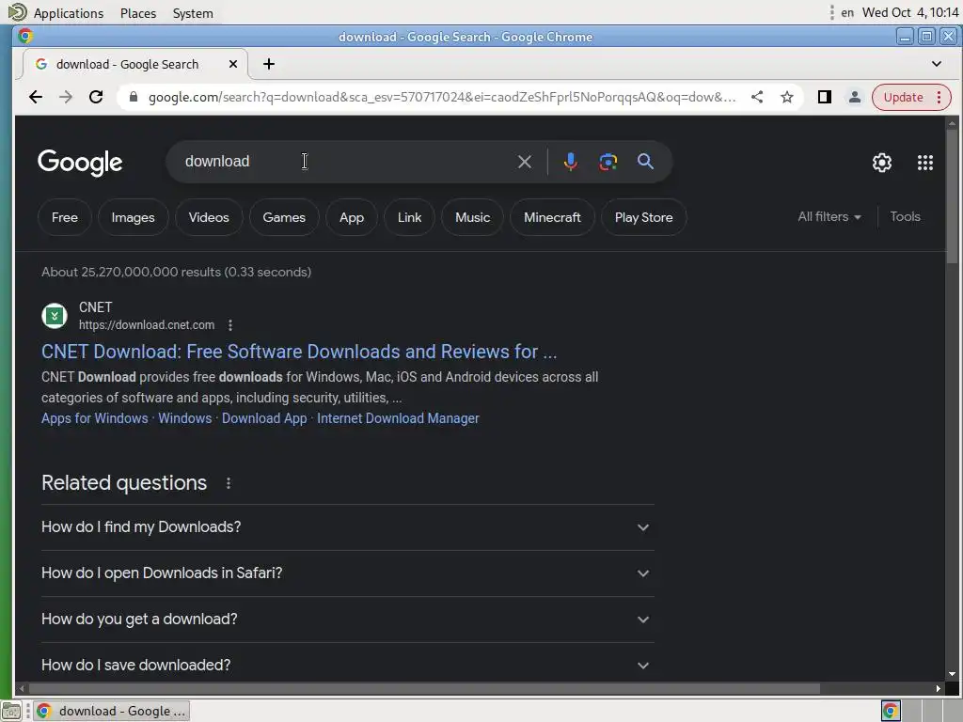This screenshot has height=722, width=963.
Task: Expand How do I open Downloads in Safari?
Action: [x=348, y=573]
